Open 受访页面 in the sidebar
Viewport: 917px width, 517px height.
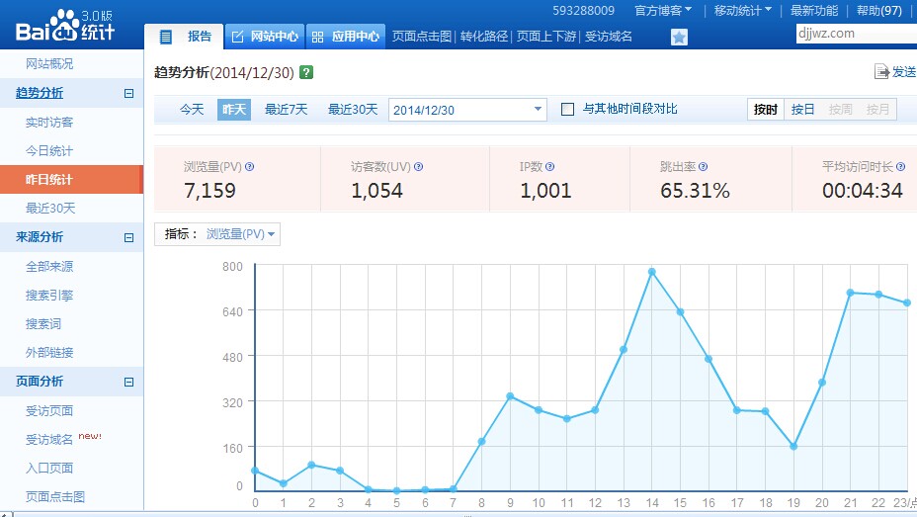click(x=49, y=411)
